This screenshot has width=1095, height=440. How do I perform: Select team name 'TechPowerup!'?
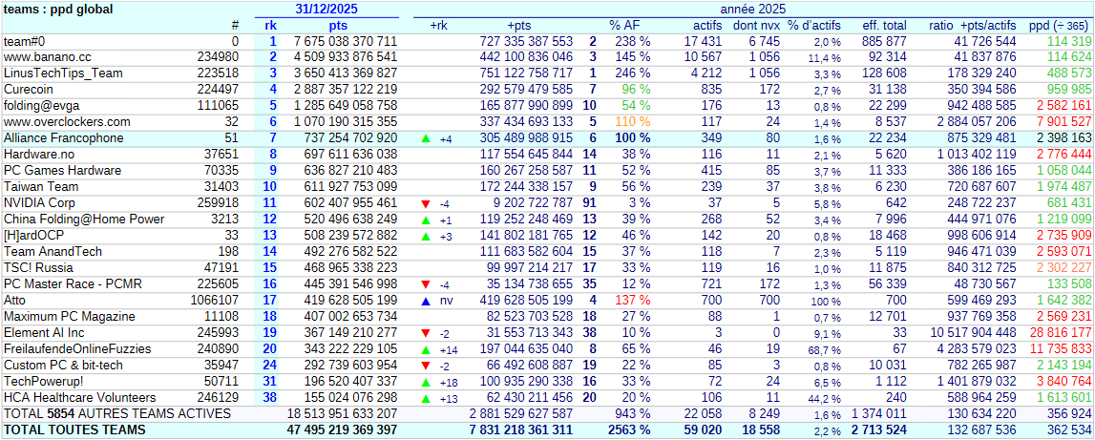[x=43, y=382]
